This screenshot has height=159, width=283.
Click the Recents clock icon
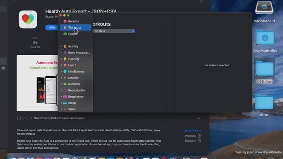click(x=65, y=21)
